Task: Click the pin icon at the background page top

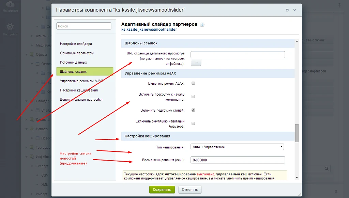Action: (339, 5)
